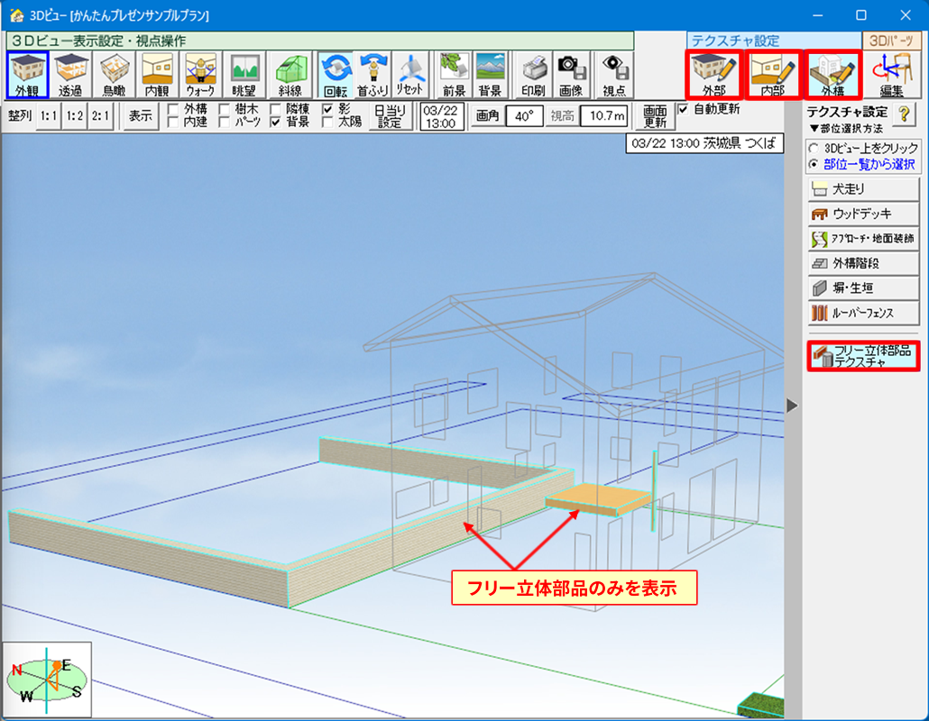Select 犬走り from the parts list
The image size is (929, 721).
click(x=863, y=189)
